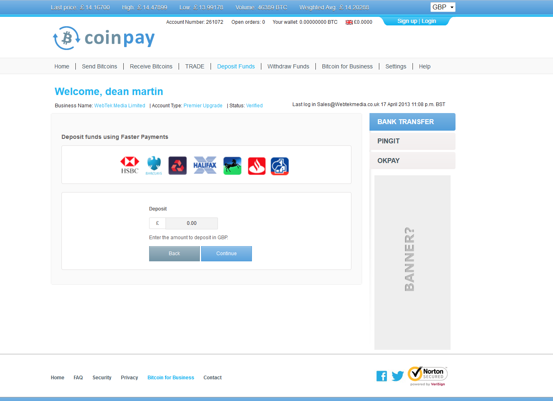Select the Barclays bank logo

click(154, 165)
